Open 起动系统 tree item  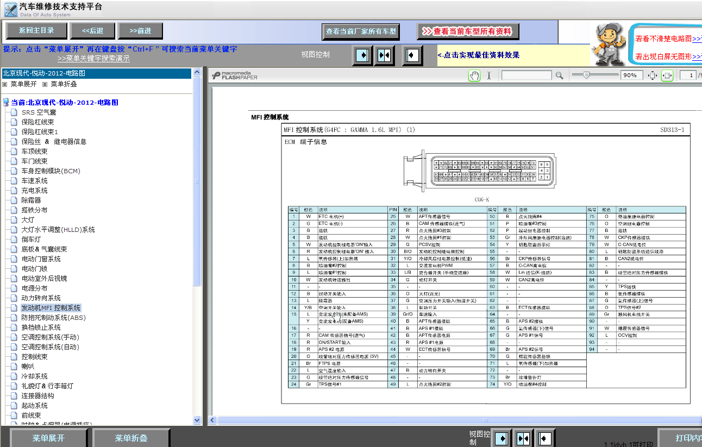[34, 406]
